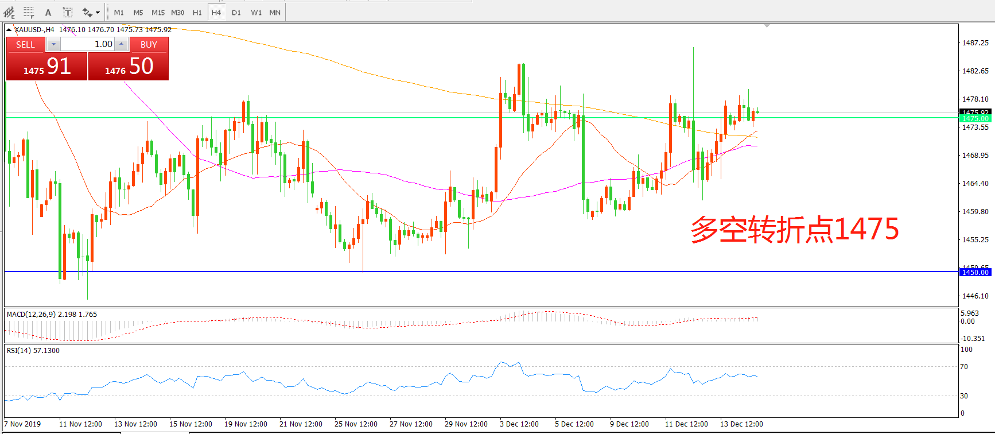Select the MN monthly timeframe
Viewport: 995px width, 434px height.
(275, 12)
